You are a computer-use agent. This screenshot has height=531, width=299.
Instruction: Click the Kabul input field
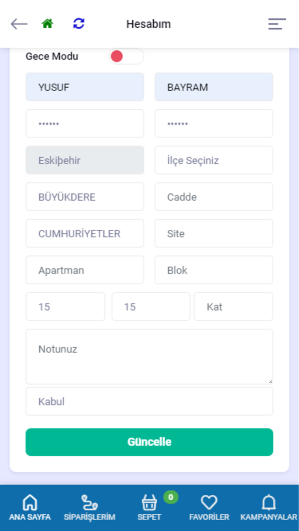click(149, 402)
